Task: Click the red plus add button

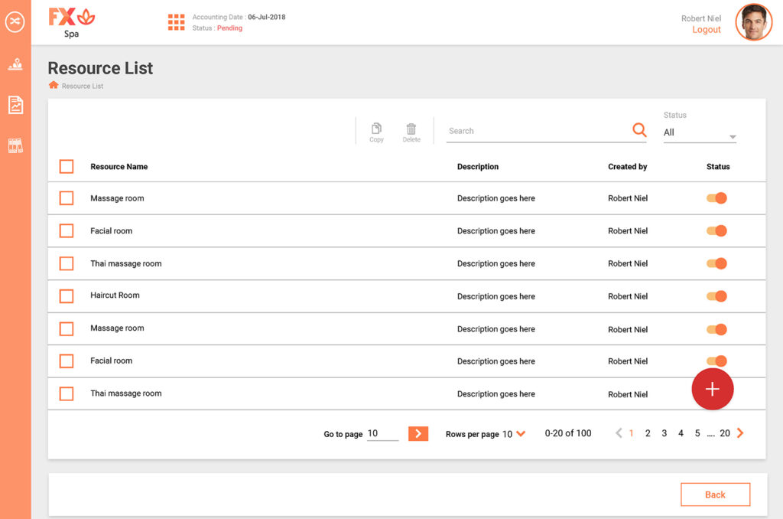Action: 712,389
